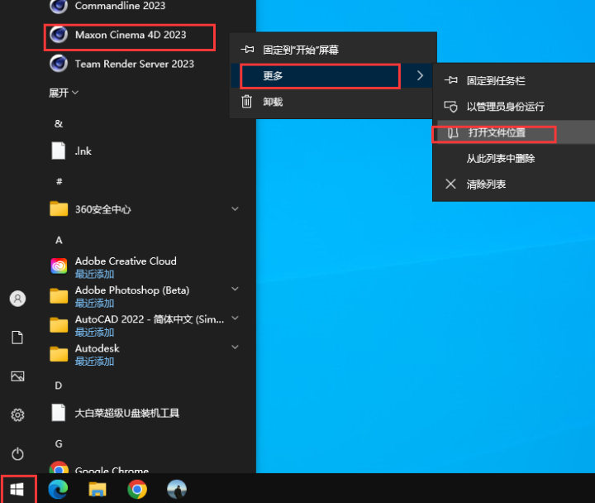Screen dimensions: 595x503
Task: Click the Windows Start button
Action: click(18, 489)
